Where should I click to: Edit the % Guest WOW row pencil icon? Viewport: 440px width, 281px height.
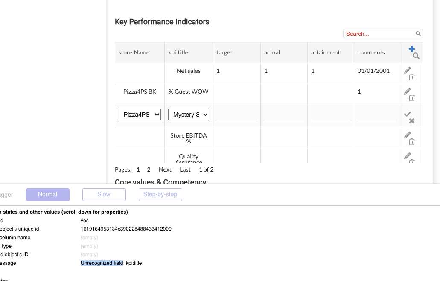pos(408,91)
